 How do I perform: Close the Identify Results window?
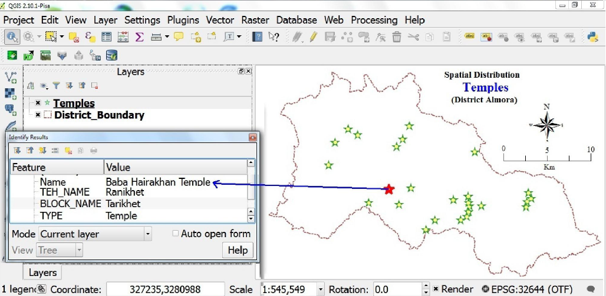coord(252,137)
